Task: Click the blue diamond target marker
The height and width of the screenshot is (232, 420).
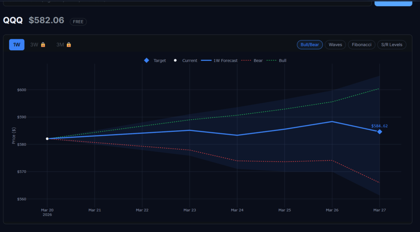Action: tap(379, 132)
